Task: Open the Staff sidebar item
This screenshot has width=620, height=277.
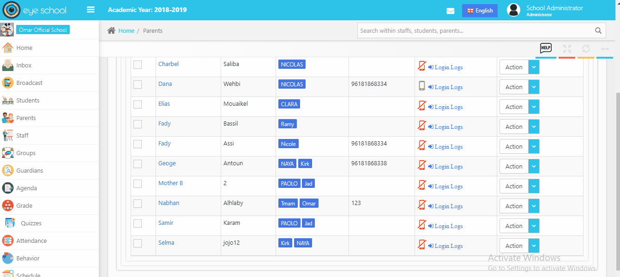Action: click(22, 135)
